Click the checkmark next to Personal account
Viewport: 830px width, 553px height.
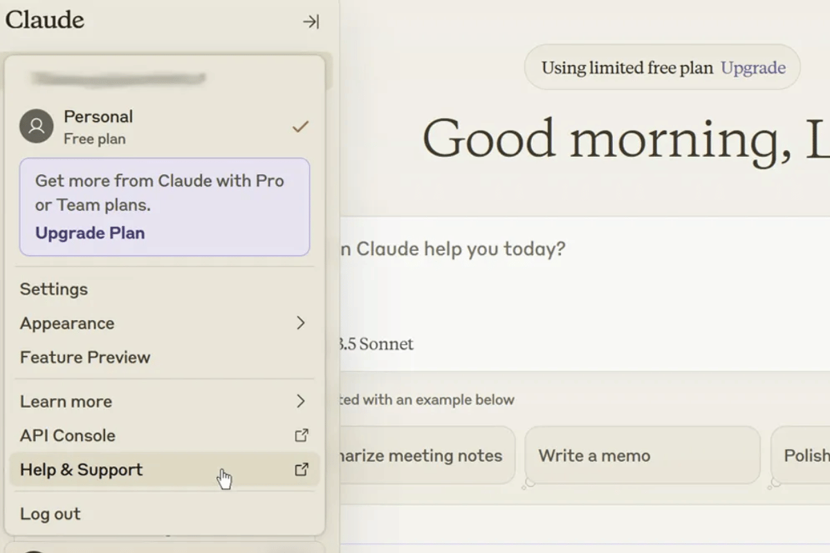299,126
